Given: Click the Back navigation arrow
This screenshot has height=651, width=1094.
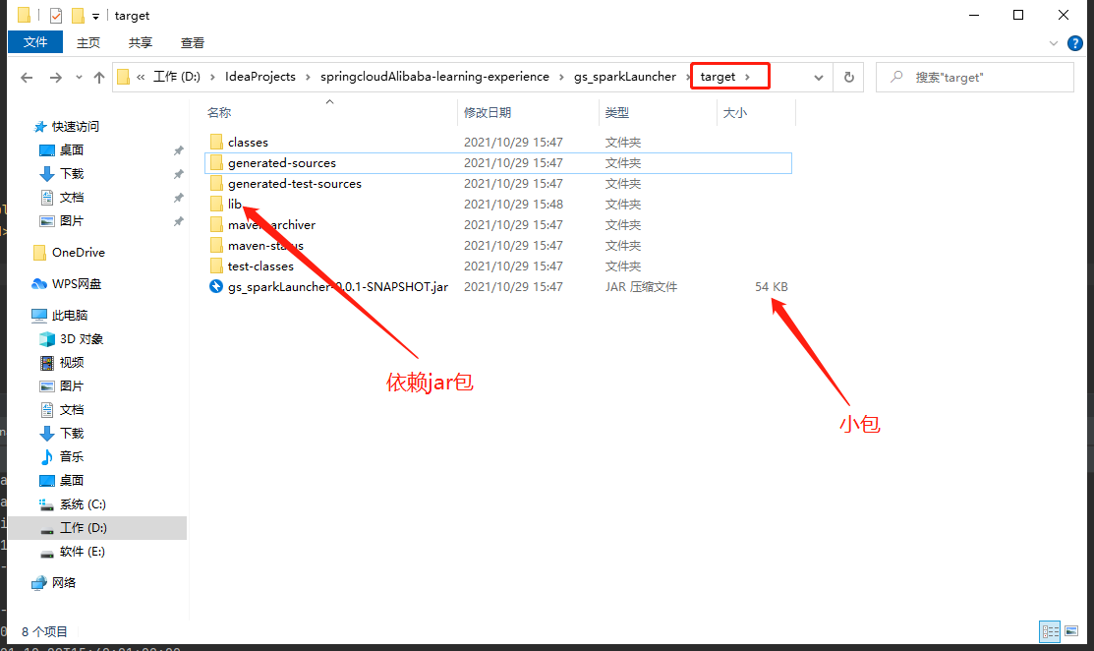Looking at the screenshot, I should click(27, 78).
